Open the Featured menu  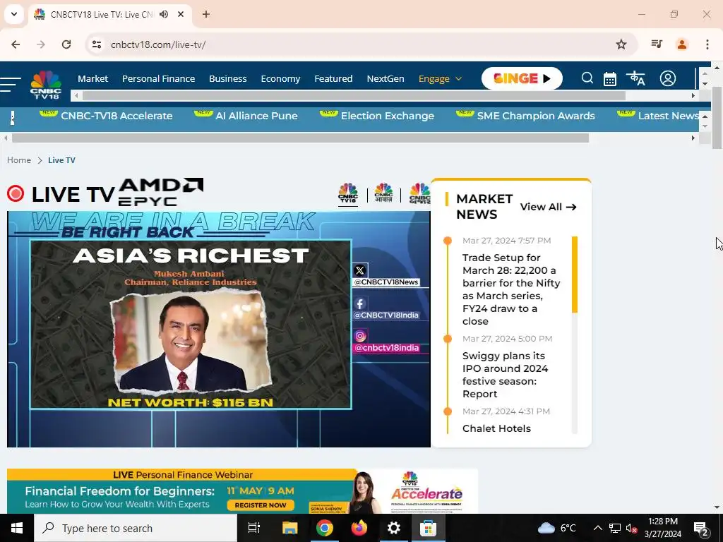333,79
